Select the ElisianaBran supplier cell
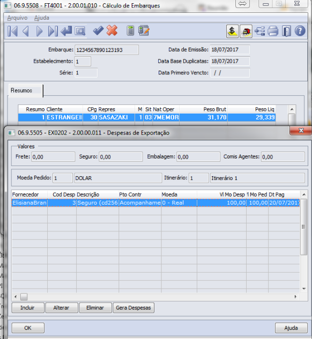The width and height of the screenshot is (312, 339). pyautogui.click(x=29, y=203)
